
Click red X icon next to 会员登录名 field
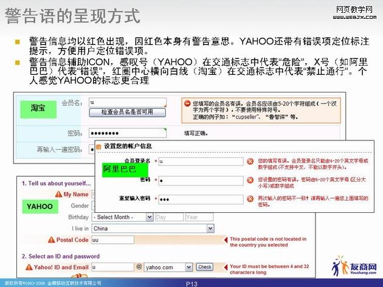pyautogui.click(x=250, y=161)
